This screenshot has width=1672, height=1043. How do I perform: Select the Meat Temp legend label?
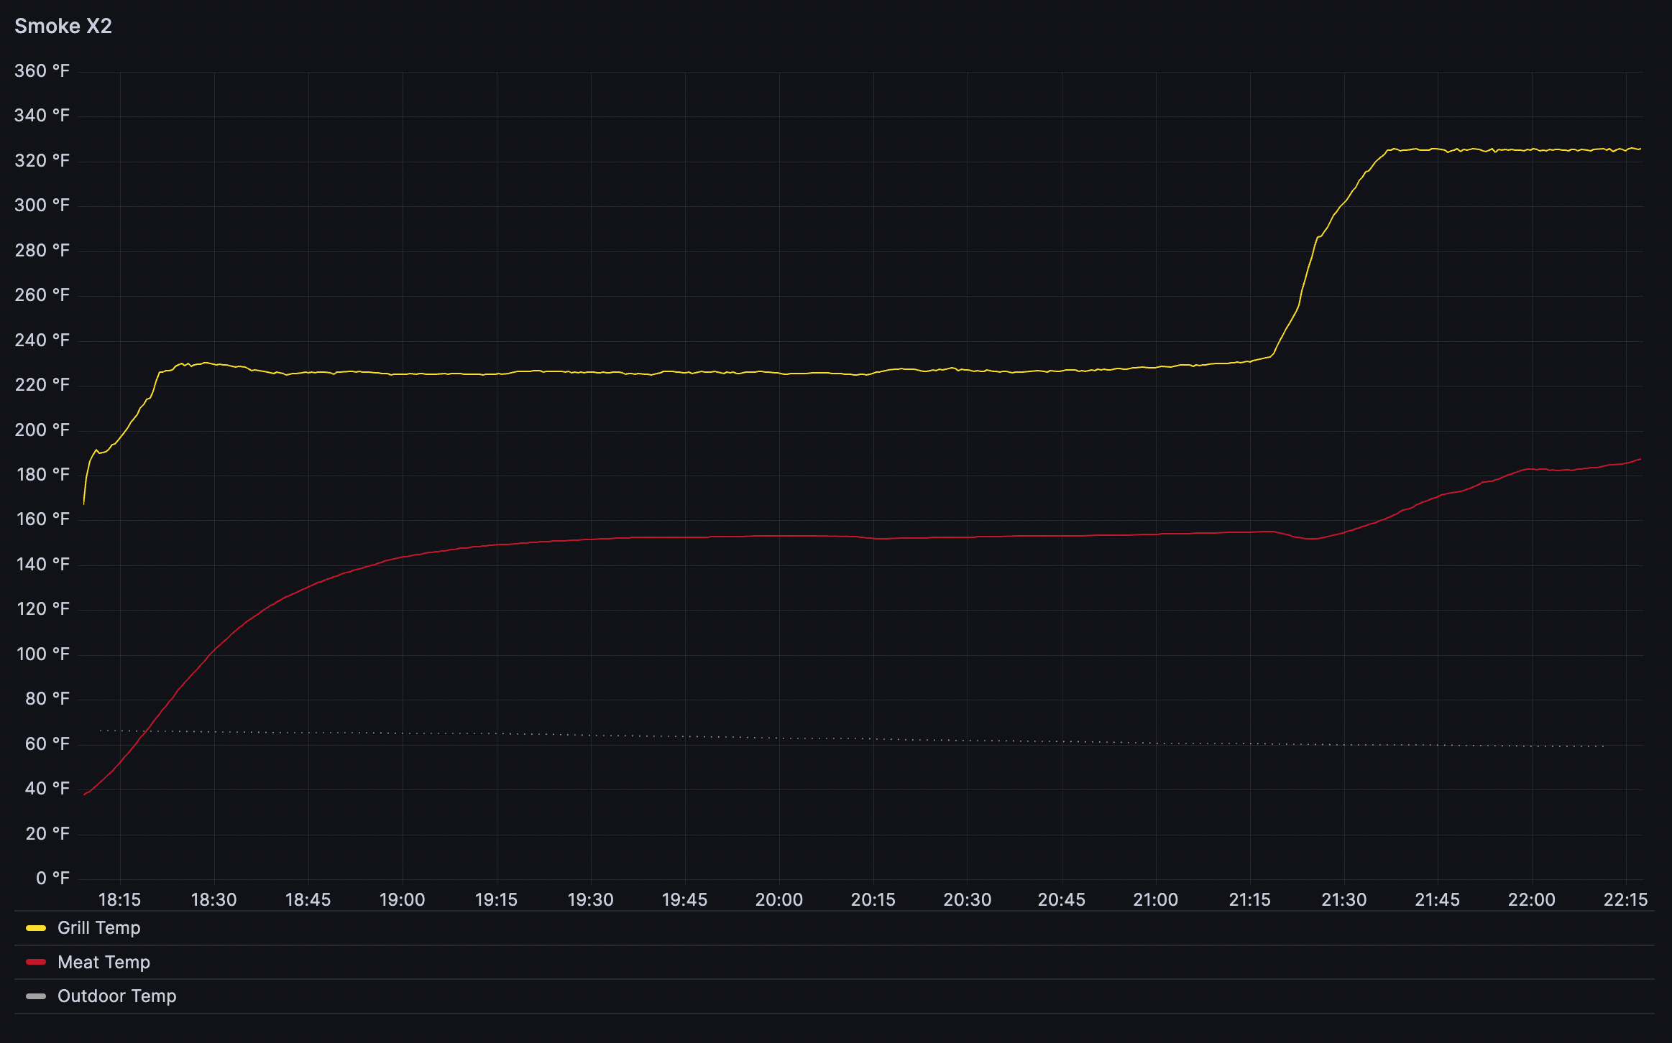104,962
